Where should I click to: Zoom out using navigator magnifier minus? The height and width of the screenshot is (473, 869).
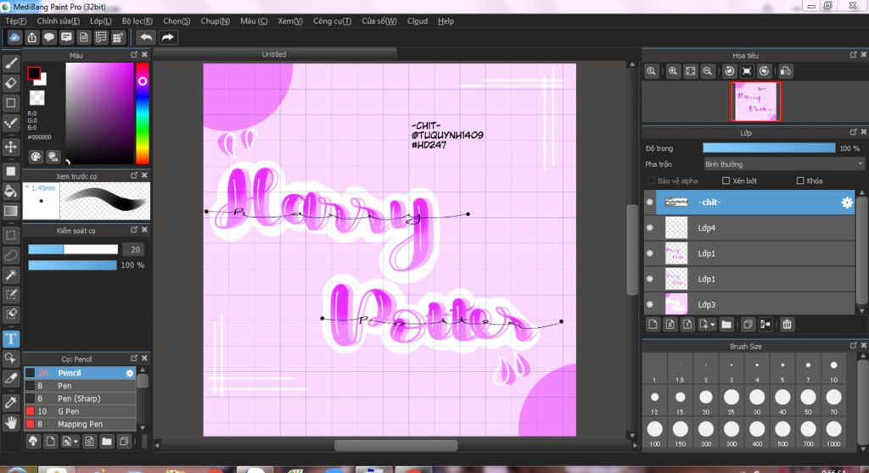point(708,71)
